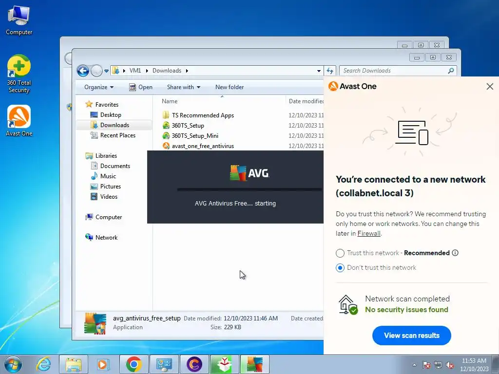Click the AVG logo in installer splash
This screenshot has height=374, width=499.
click(249, 173)
